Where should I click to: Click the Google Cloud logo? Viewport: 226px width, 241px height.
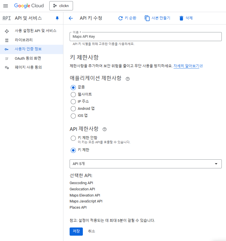coord(29,6)
